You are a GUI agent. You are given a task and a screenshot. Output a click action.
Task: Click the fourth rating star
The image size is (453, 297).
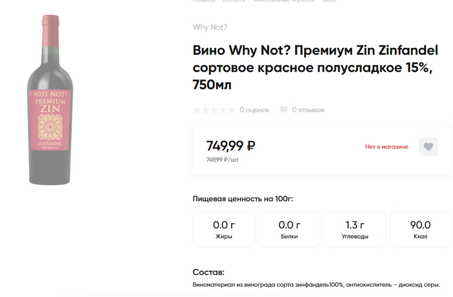pos(223,110)
